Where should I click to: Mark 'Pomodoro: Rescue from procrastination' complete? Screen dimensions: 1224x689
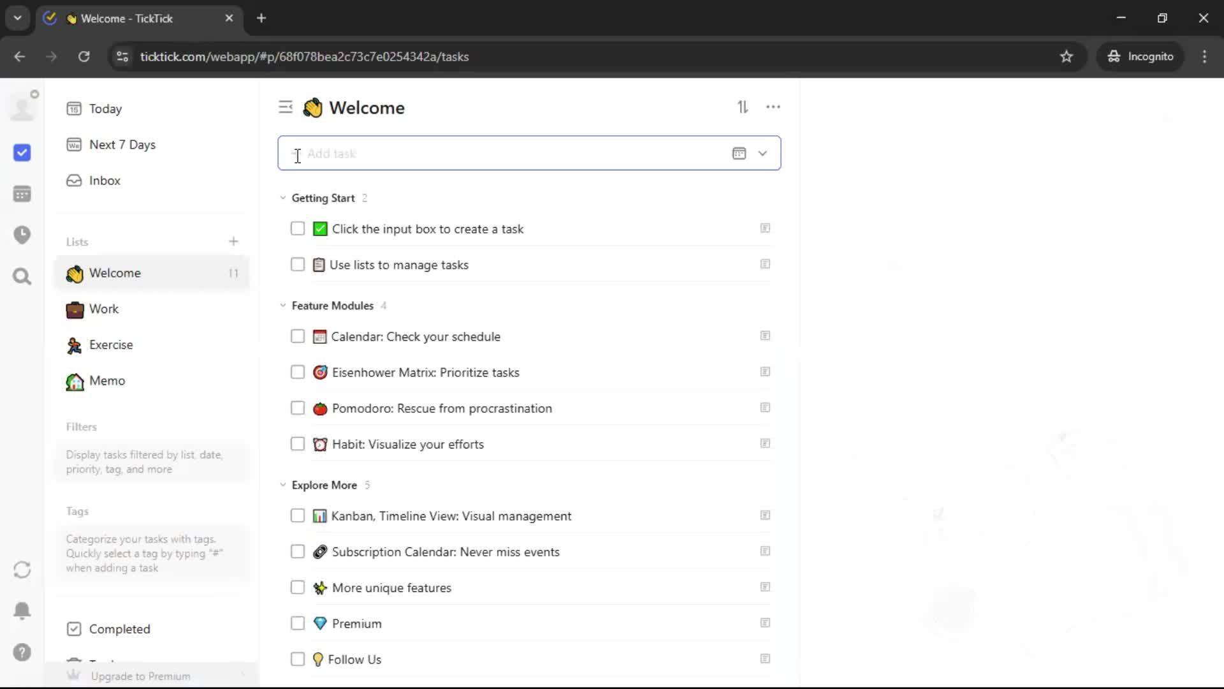[298, 408]
